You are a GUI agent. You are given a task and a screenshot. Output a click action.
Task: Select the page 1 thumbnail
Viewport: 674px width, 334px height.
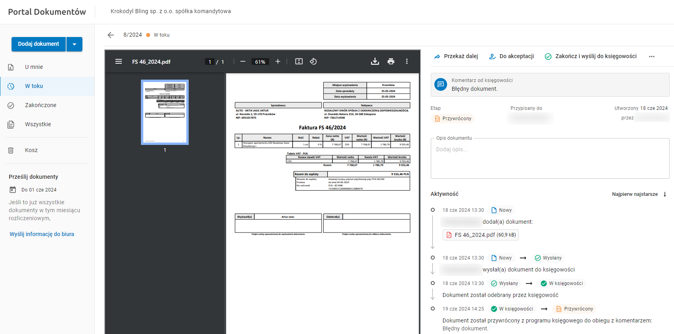[165, 112]
